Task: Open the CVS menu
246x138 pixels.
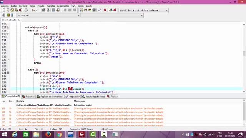Action: click(x=73, y=6)
